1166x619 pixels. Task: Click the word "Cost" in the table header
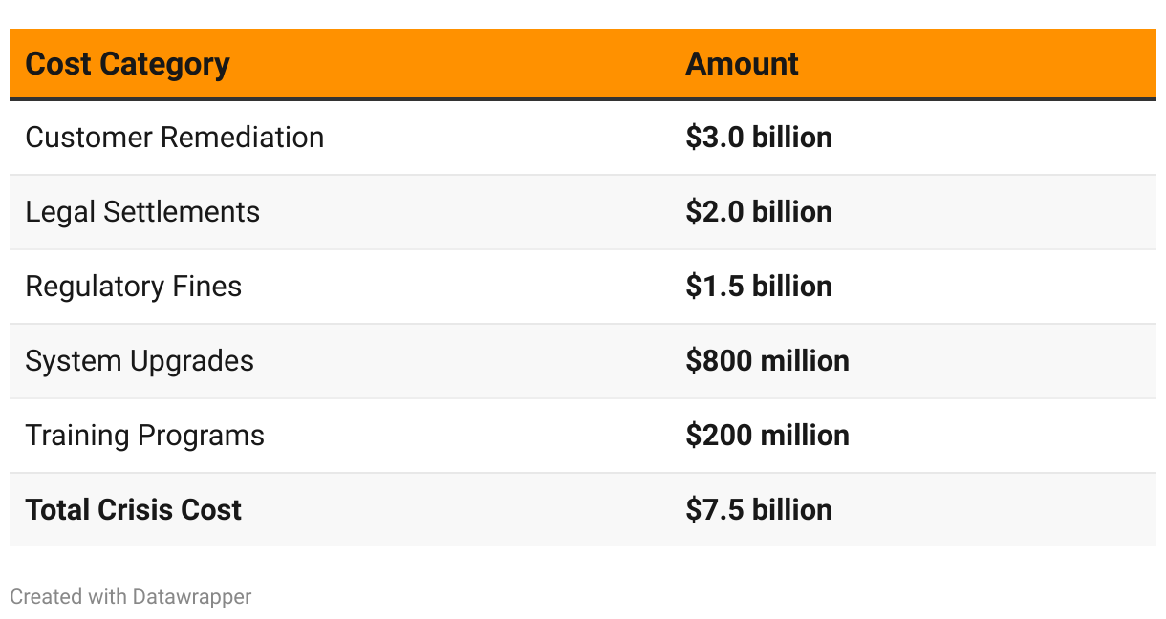(x=59, y=64)
